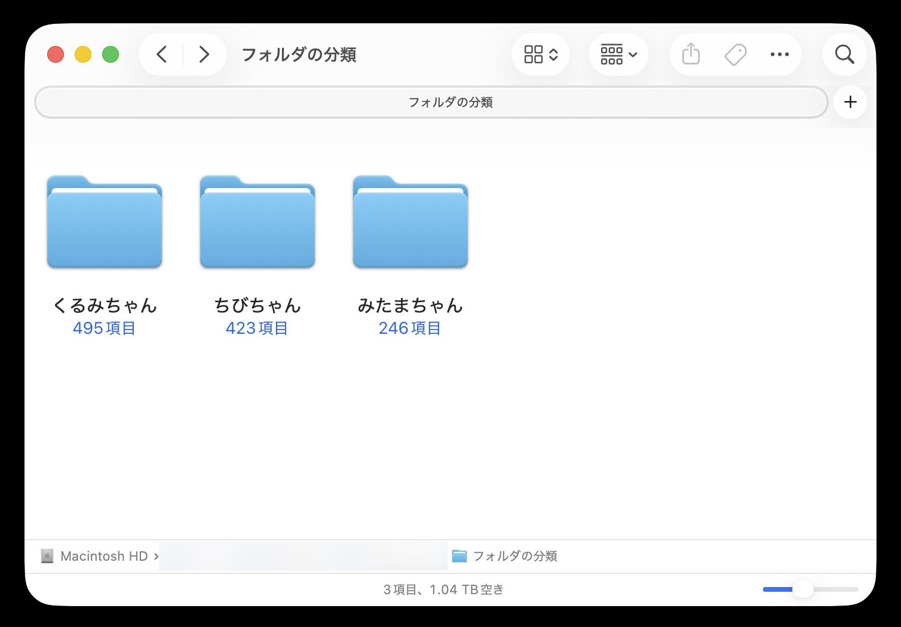The height and width of the screenshot is (627, 901).
Task: Click the Tags icon in the toolbar
Action: (735, 54)
